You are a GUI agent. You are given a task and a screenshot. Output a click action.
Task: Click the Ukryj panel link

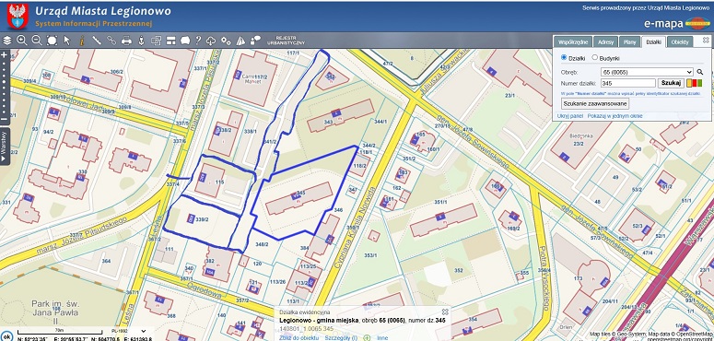(x=570, y=116)
